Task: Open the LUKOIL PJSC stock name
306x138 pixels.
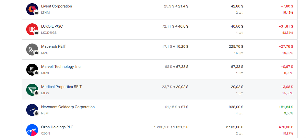Action: (x=52, y=26)
